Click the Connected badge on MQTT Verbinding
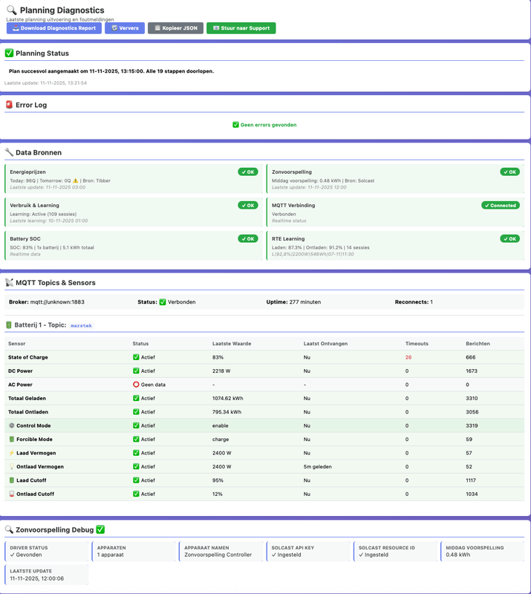The height and width of the screenshot is (594, 531). point(499,204)
